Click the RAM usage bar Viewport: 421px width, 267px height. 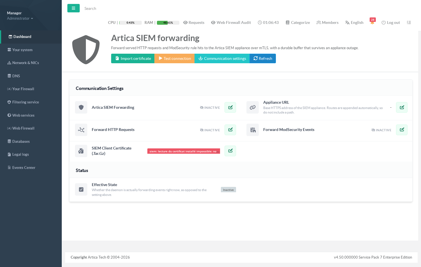(x=168, y=23)
